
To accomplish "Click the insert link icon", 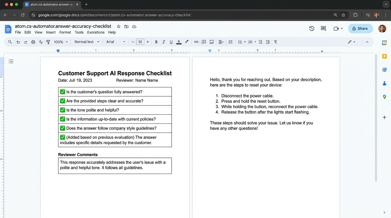I will click(x=196, y=42).
